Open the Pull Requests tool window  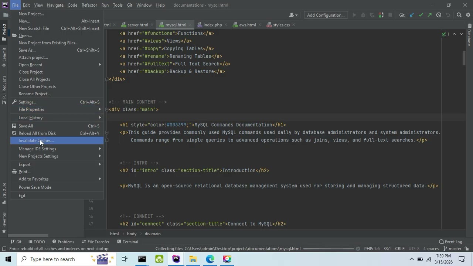tap(4, 89)
